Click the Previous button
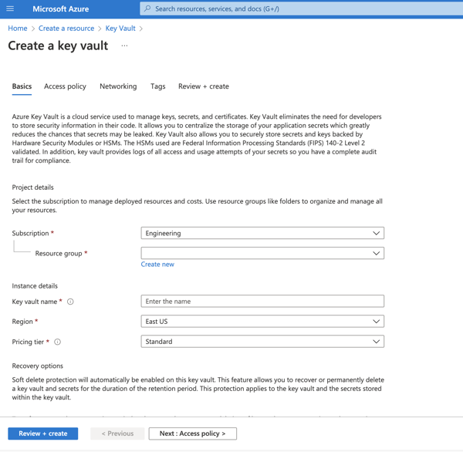 pyautogui.click(x=117, y=433)
